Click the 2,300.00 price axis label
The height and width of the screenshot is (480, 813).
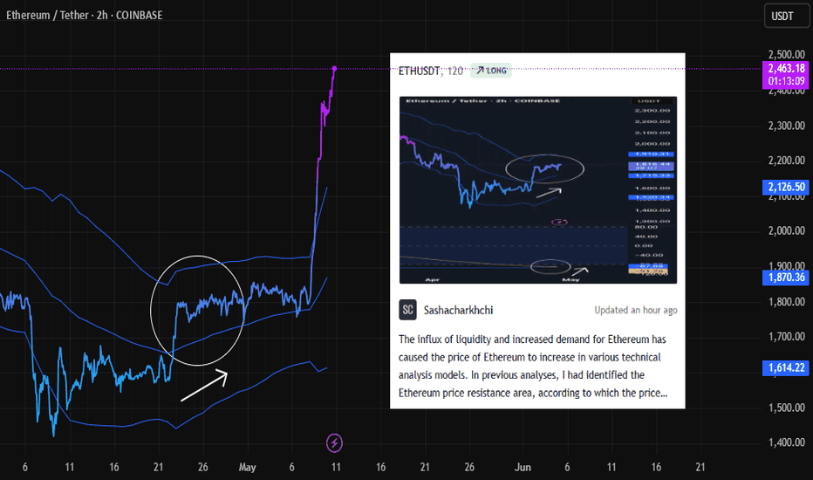coord(787,126)
